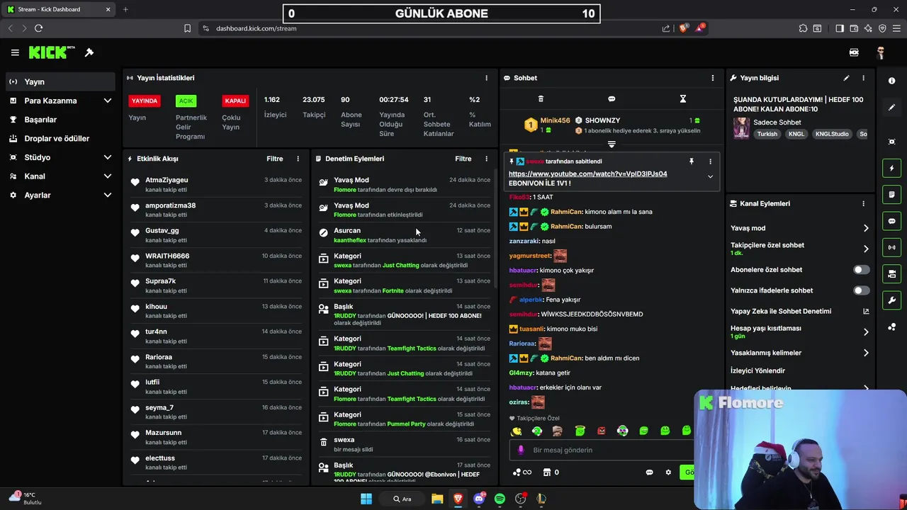Click the chat bubble icon in the right rail

click(x=891, y=221)
